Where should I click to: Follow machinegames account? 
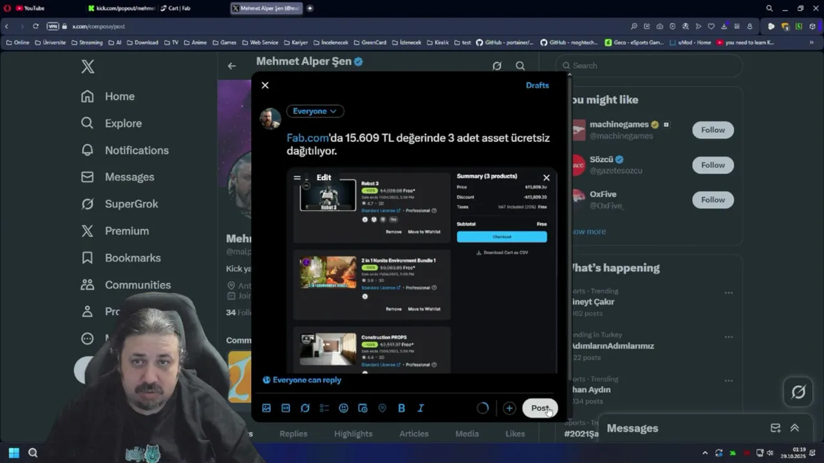(x=713, y=130)
